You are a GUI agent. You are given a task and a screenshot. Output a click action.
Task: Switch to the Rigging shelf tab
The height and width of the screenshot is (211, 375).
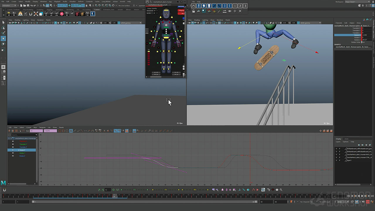click(x=50, y=10)
